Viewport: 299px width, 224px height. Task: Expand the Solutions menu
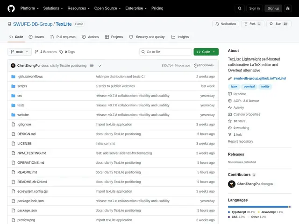pyautogui.click(x=53, y=8)
